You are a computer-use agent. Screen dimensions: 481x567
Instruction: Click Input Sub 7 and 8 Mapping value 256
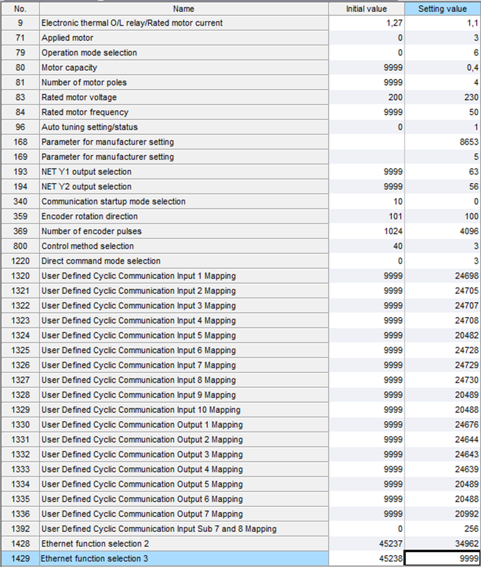pos(442,529)
